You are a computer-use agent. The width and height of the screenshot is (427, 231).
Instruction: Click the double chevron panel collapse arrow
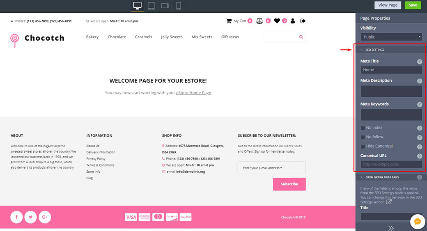coord(391,228)
